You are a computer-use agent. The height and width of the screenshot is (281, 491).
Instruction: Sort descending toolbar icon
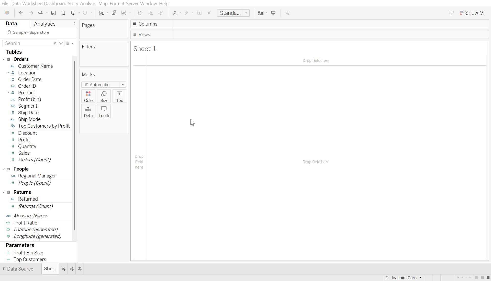161,13
